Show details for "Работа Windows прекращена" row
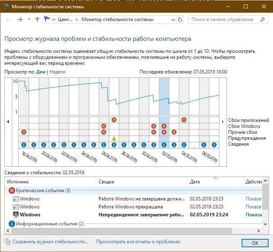This screenshot has width=273, height=252. point(254,207)
